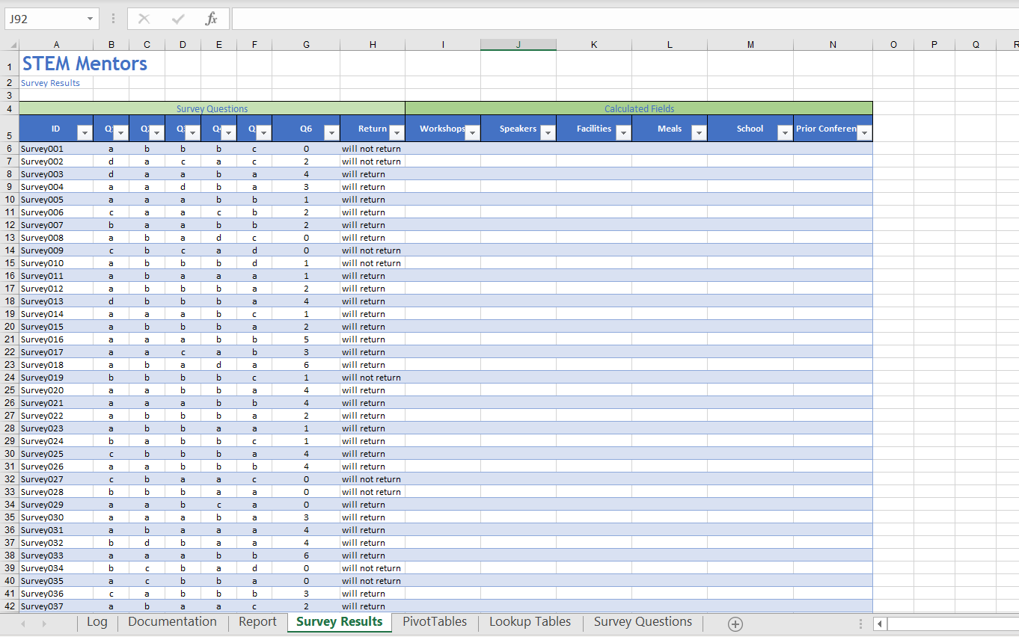The height and width of the screenshot is (637, 1019).
Task: Select column H by its header letter
Action: [x=373, y=45]
